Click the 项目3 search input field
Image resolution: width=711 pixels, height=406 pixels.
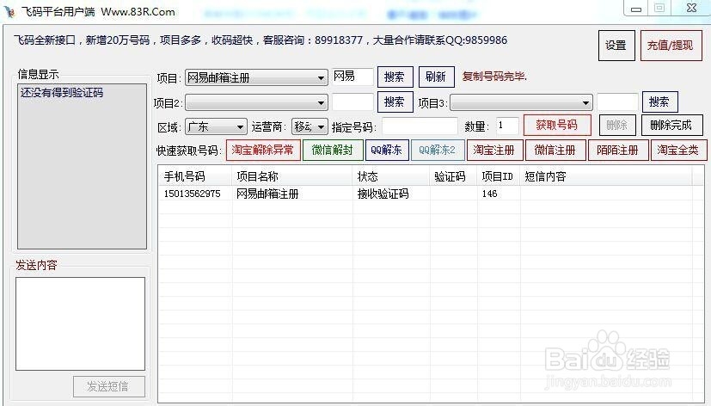pyautogui.click(x=617, y=102)
